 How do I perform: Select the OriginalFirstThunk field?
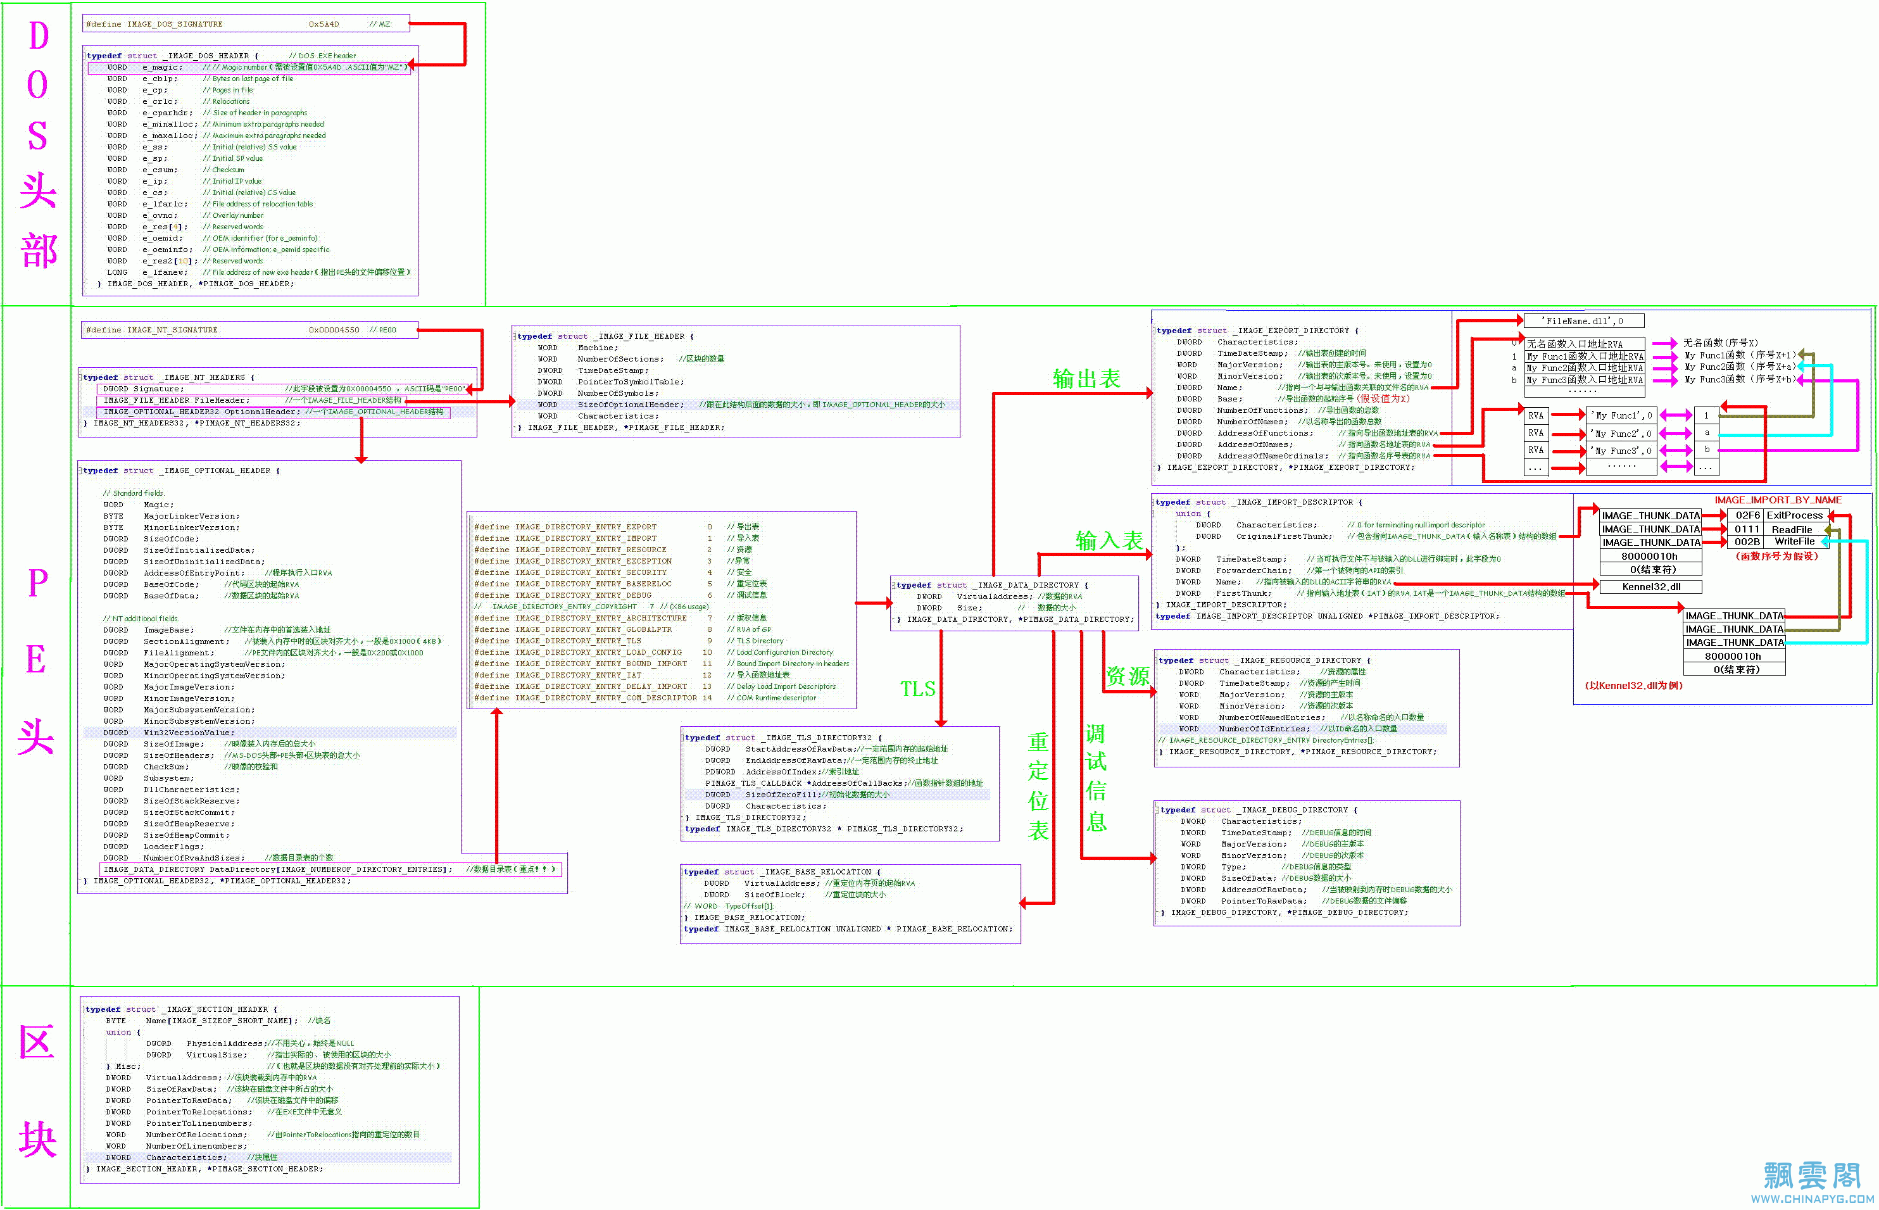(x=1376, y=537)
